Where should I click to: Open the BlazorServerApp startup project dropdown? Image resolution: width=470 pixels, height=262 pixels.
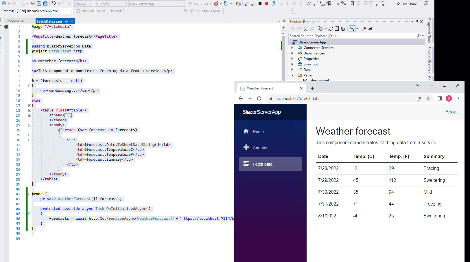tap(157, 3)
